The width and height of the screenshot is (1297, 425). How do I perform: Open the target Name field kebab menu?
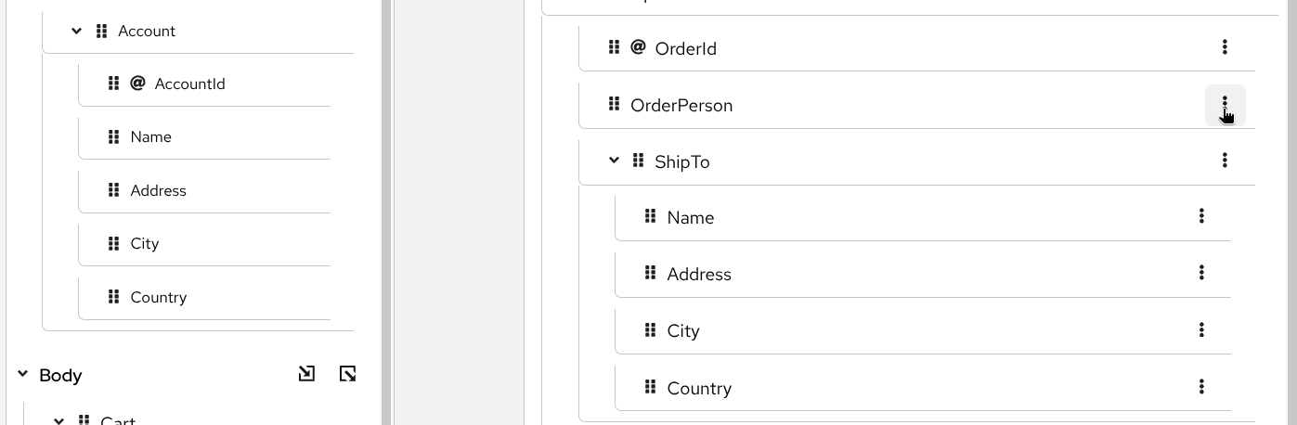[x=1201, y=216]
